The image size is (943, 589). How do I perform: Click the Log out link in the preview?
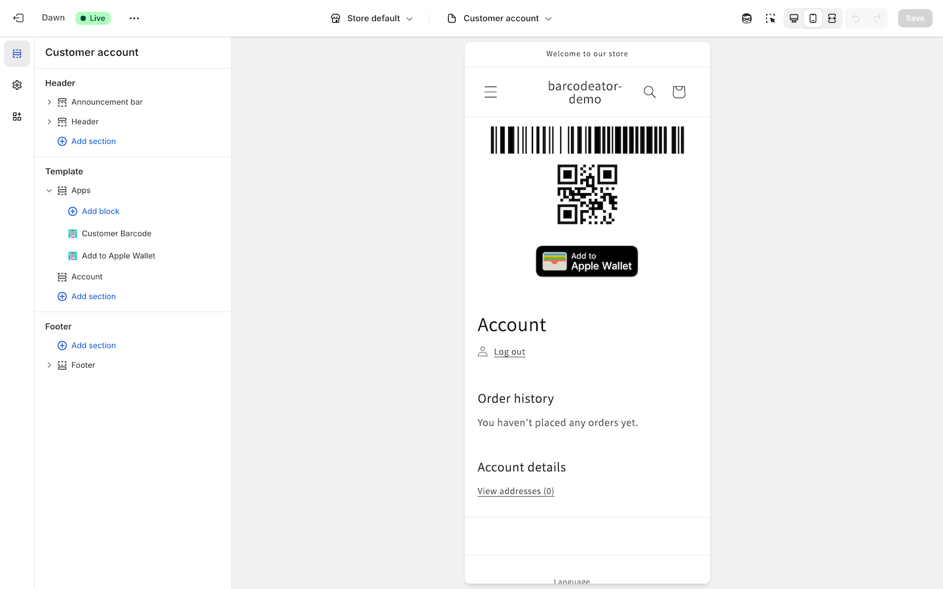click(x=509, y=351)
